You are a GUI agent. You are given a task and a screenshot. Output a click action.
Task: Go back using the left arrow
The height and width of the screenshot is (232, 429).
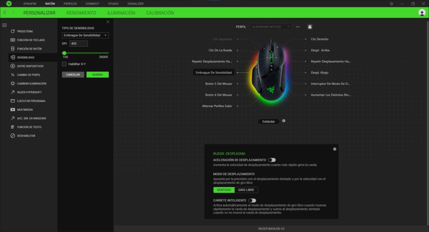pos(5,13)
